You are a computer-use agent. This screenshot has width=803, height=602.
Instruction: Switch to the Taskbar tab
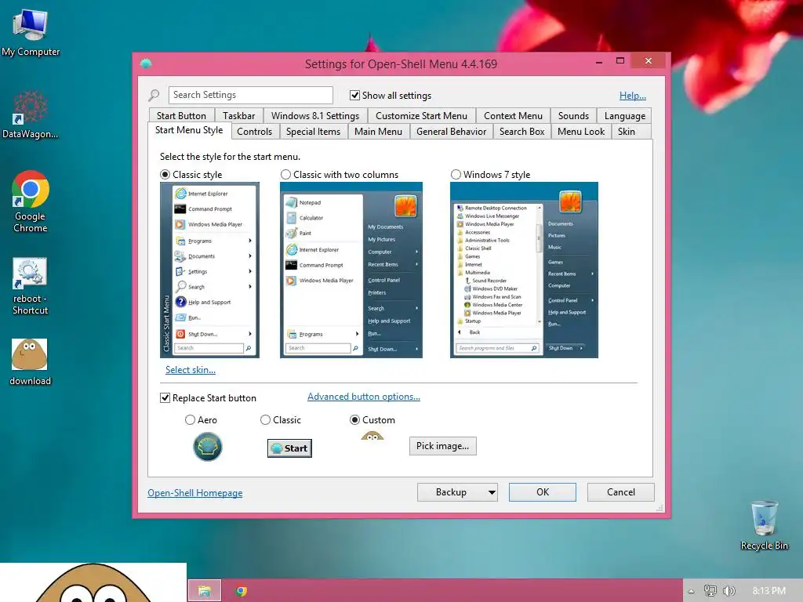coord(238,116)
